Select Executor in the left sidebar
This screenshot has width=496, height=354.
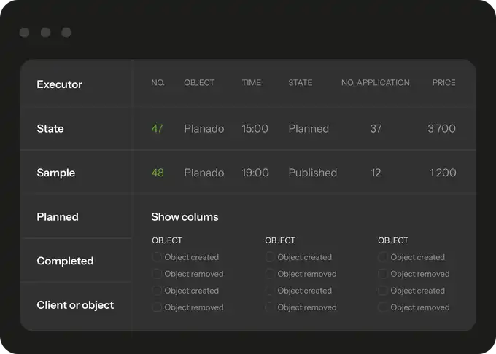(x=60, y=84)
